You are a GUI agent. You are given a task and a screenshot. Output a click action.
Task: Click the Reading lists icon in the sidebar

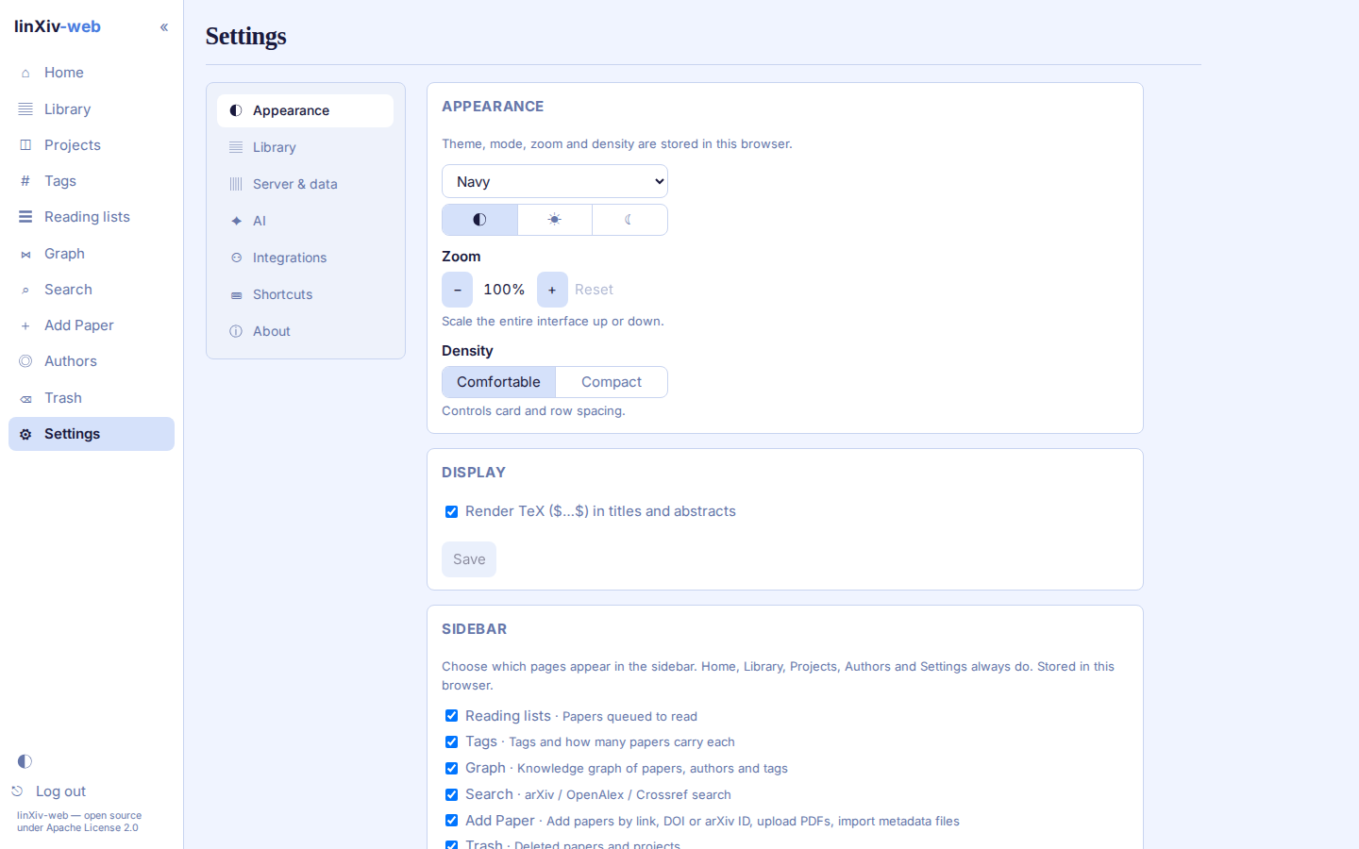25,217
